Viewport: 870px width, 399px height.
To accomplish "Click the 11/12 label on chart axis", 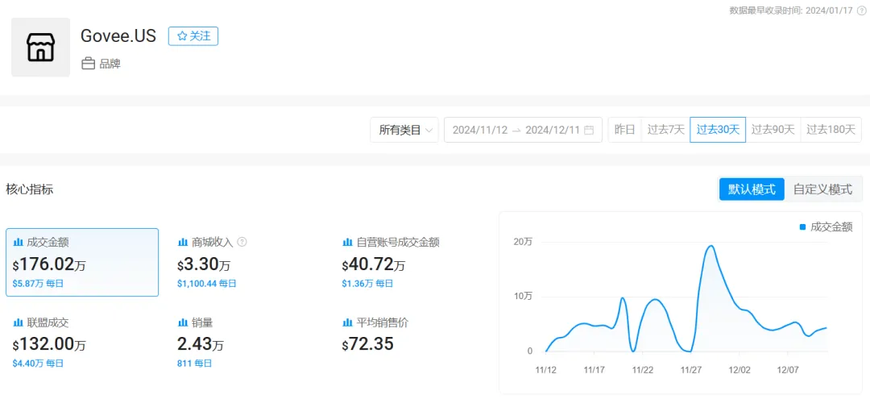I will tap(545, 369).
